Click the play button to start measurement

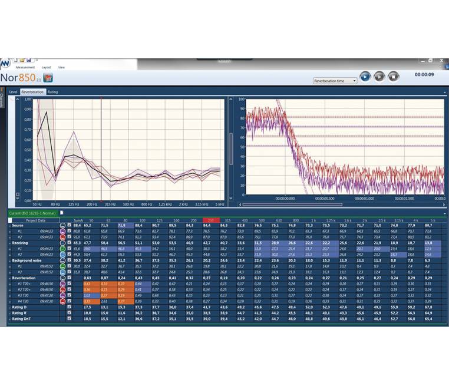(x=365, y=76)
